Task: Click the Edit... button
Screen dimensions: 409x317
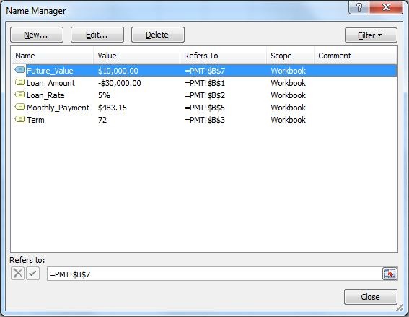Action: click(97, 35)
